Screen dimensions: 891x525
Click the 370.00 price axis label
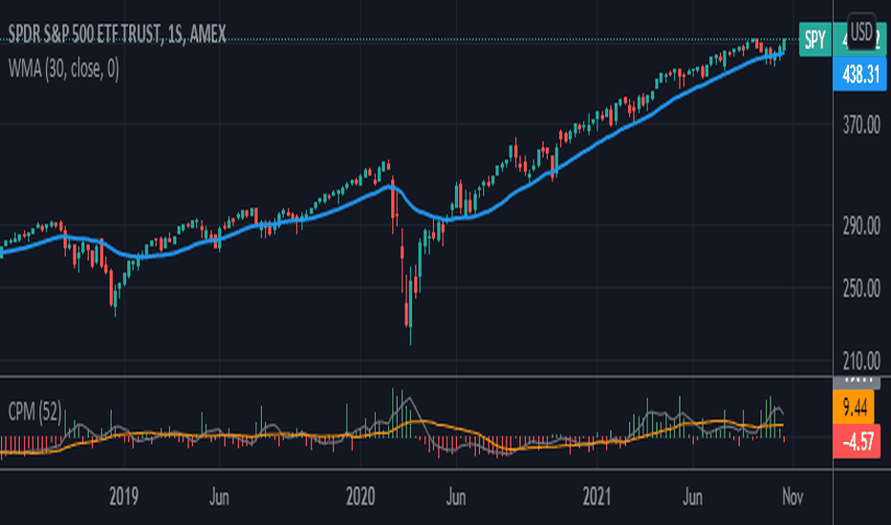860,125
